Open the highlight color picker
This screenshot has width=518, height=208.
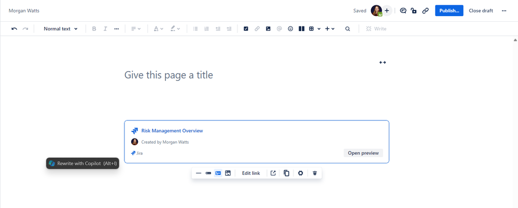(x=175, y=29)
